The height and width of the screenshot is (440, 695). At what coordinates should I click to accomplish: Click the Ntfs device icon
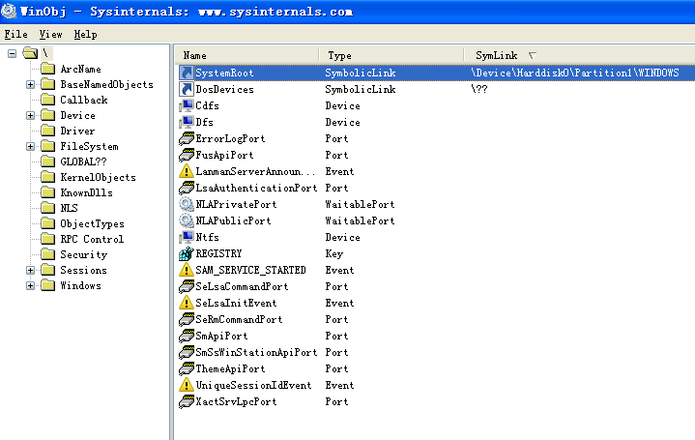coord(187,237)
